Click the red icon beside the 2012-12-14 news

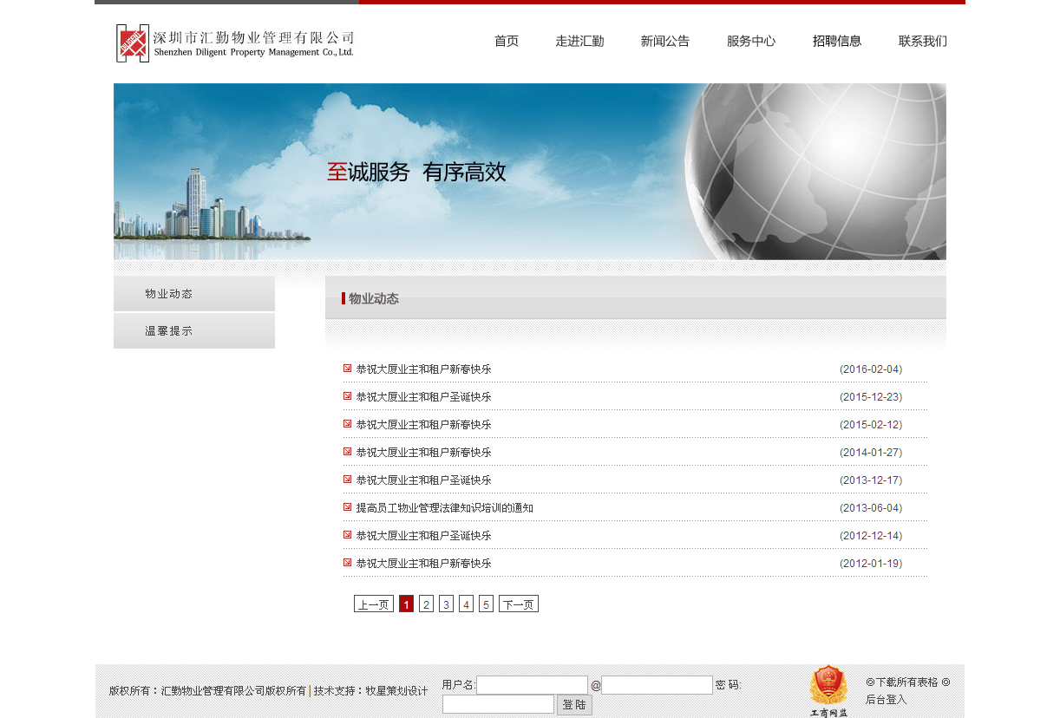(x=347, y=535)
